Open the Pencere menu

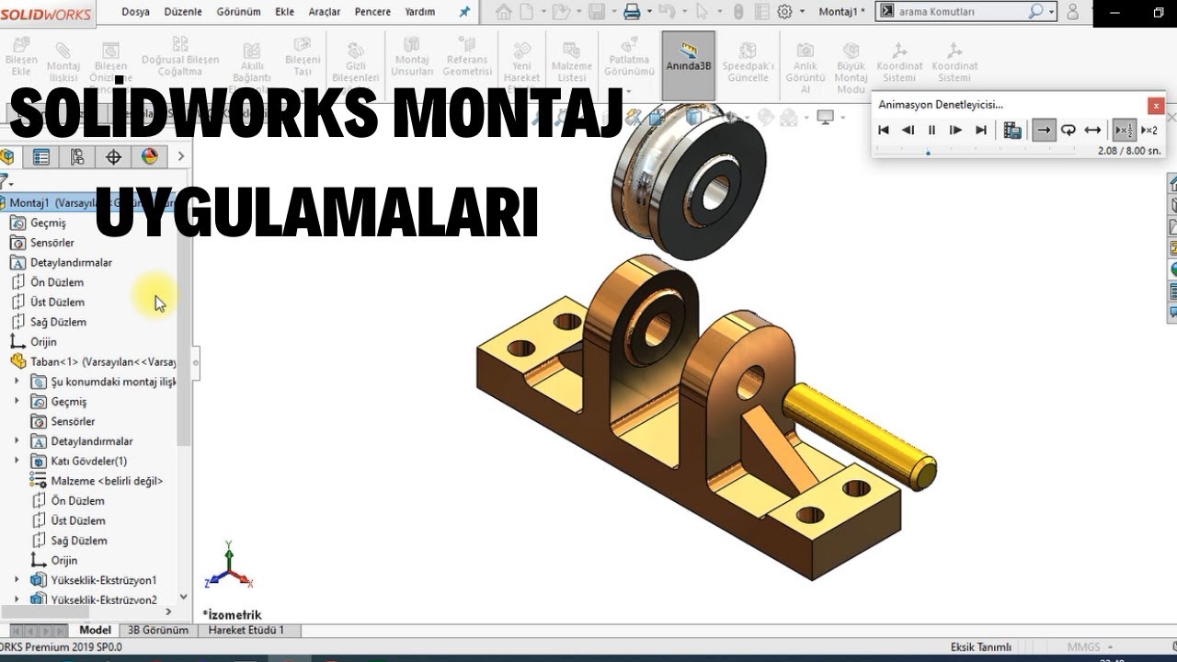[372, 12]
